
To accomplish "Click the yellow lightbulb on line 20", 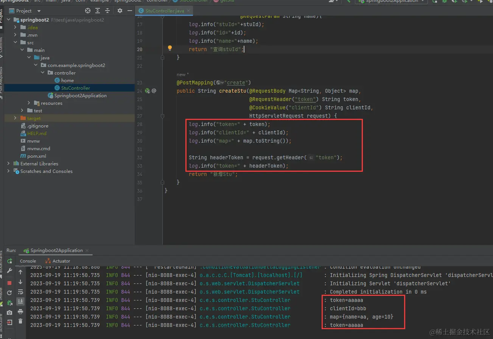I will pos(170,48).
